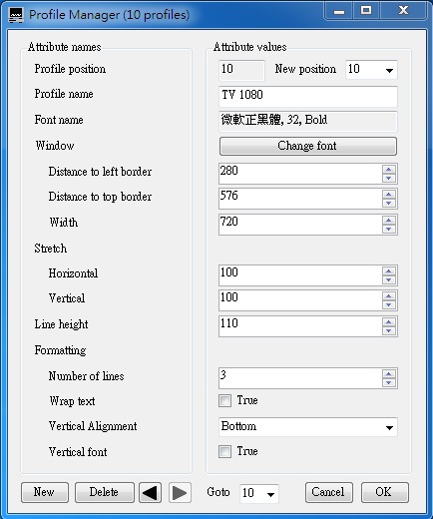Viewport: 433px width, 519px height.
Task: Click the Profile name field with TV 1080
Action: 308,96
